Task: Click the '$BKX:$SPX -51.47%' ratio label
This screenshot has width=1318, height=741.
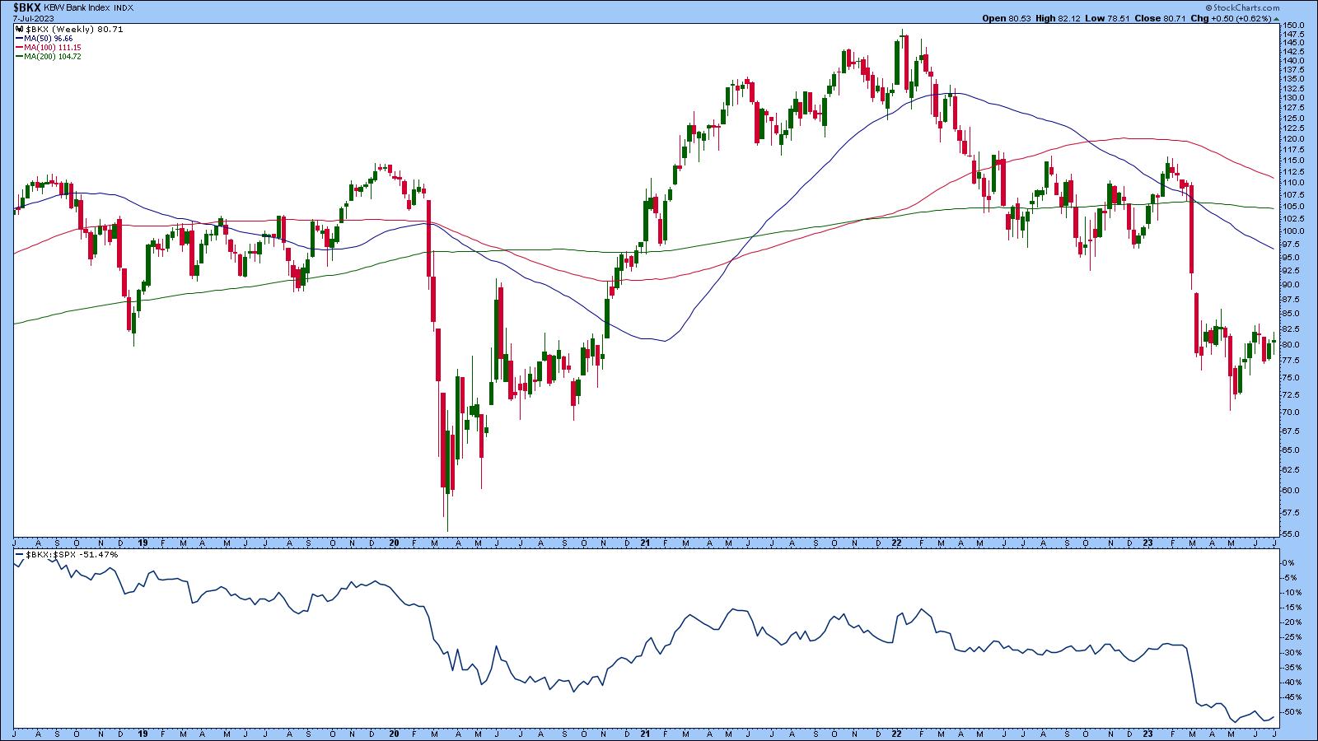Action: pos(71,555)
